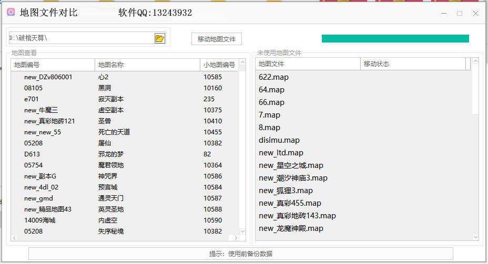Click map name 邪龙的梦
The image size is (488, 264).
click(111, 154)
